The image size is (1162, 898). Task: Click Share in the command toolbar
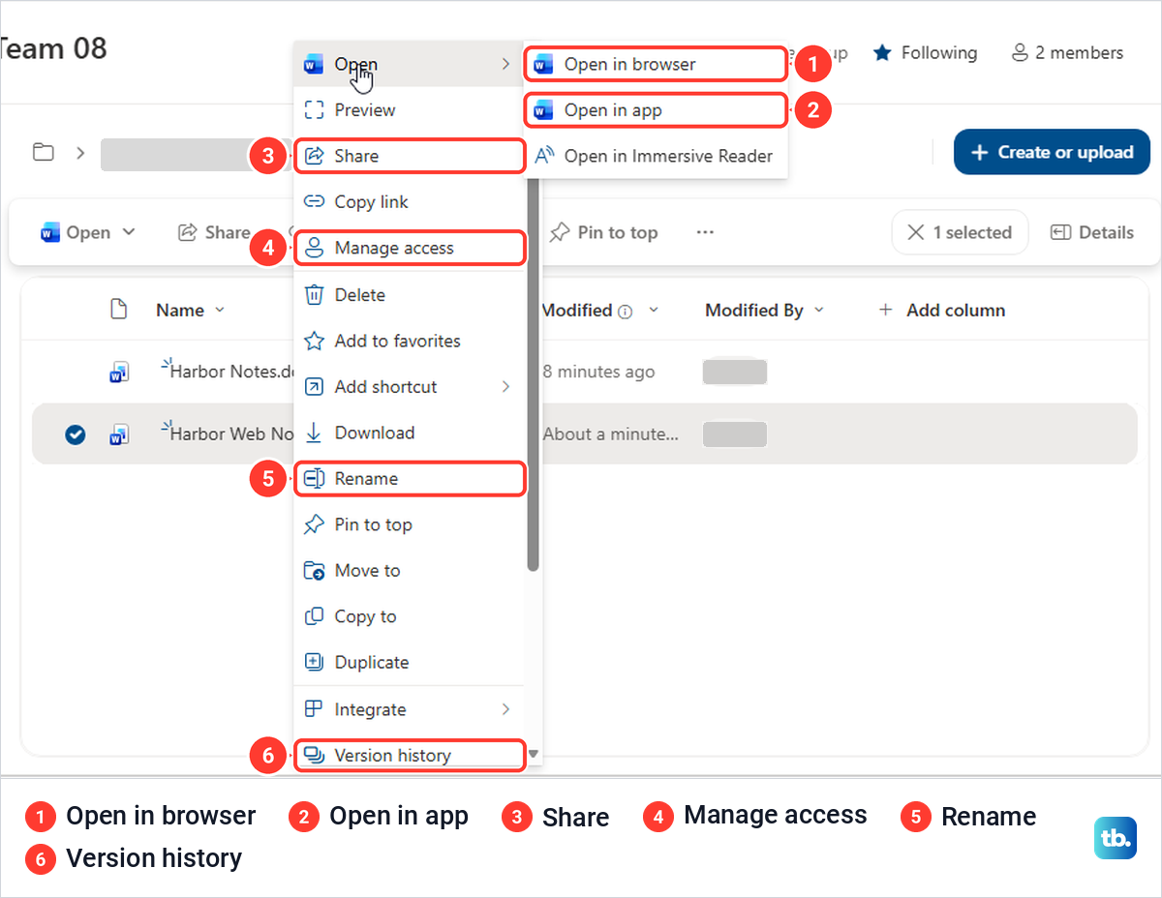(x=214, y=232)
